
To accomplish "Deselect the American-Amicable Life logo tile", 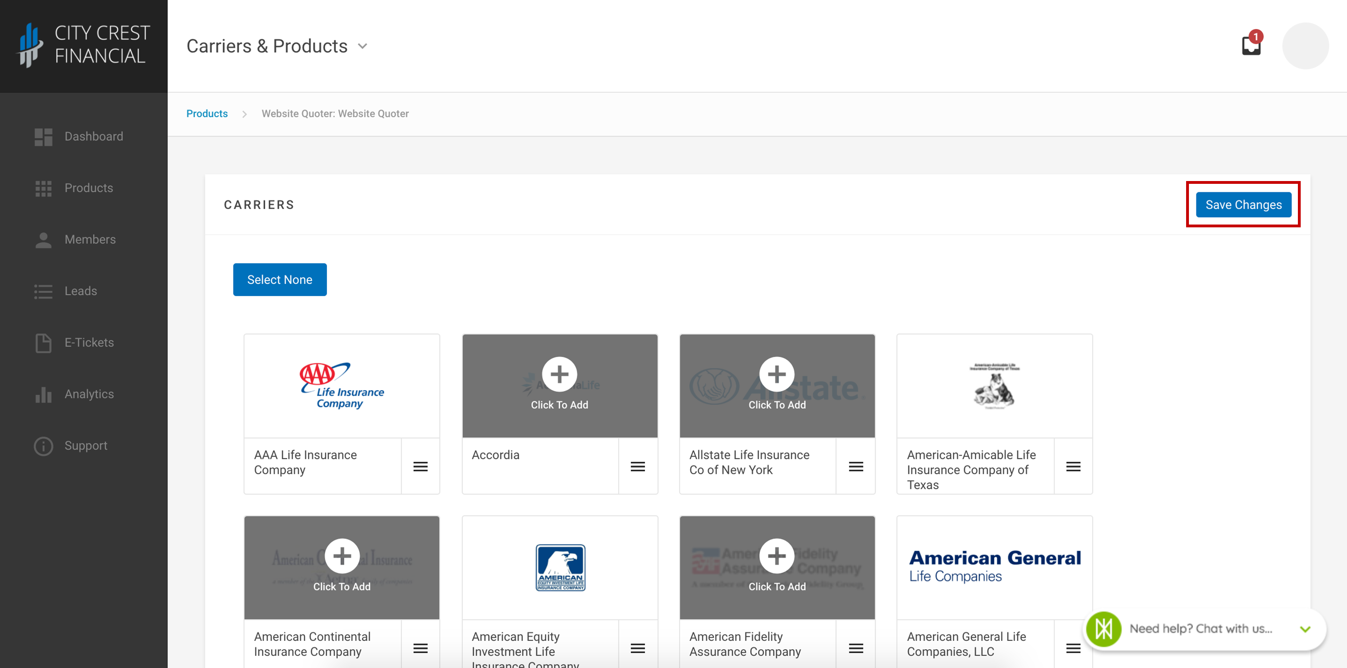I will click(994, 385).
